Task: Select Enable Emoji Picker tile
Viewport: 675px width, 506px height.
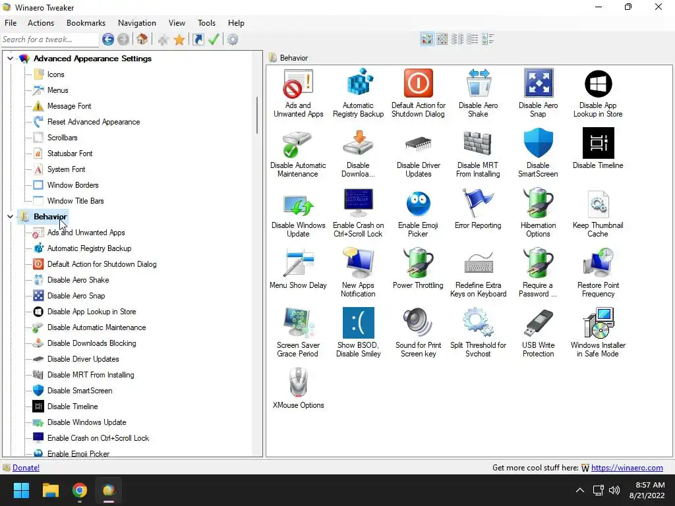Action: coord(418,213)
